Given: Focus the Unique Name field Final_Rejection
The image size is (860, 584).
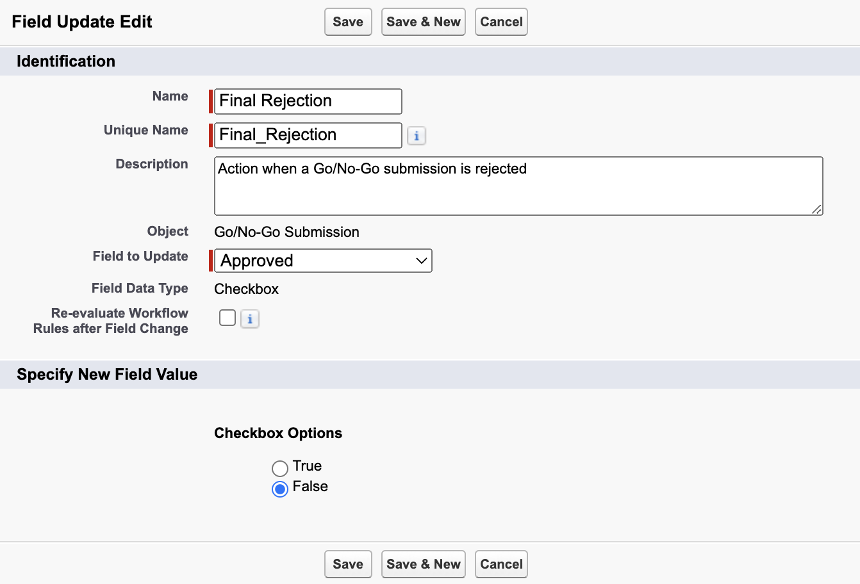Looking at the screenshot, I should [308, 135].
